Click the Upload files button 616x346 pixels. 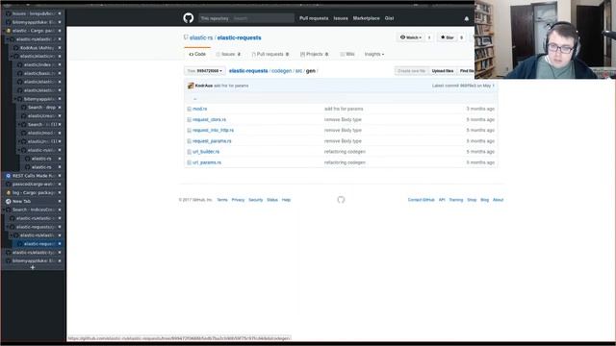pyautogui.click(x=443, y=71)
